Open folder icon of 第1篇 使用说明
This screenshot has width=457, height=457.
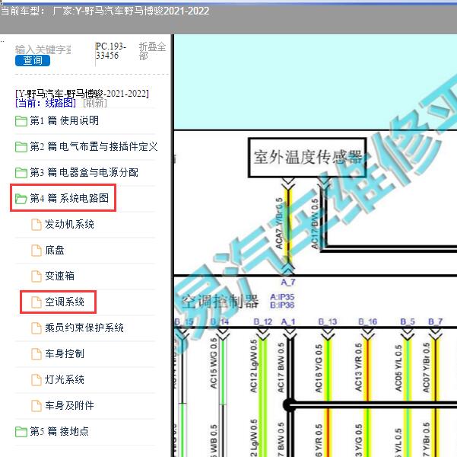(x=21, y=121)
